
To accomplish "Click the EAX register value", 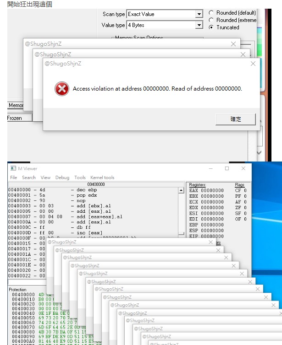I will 212,190.
